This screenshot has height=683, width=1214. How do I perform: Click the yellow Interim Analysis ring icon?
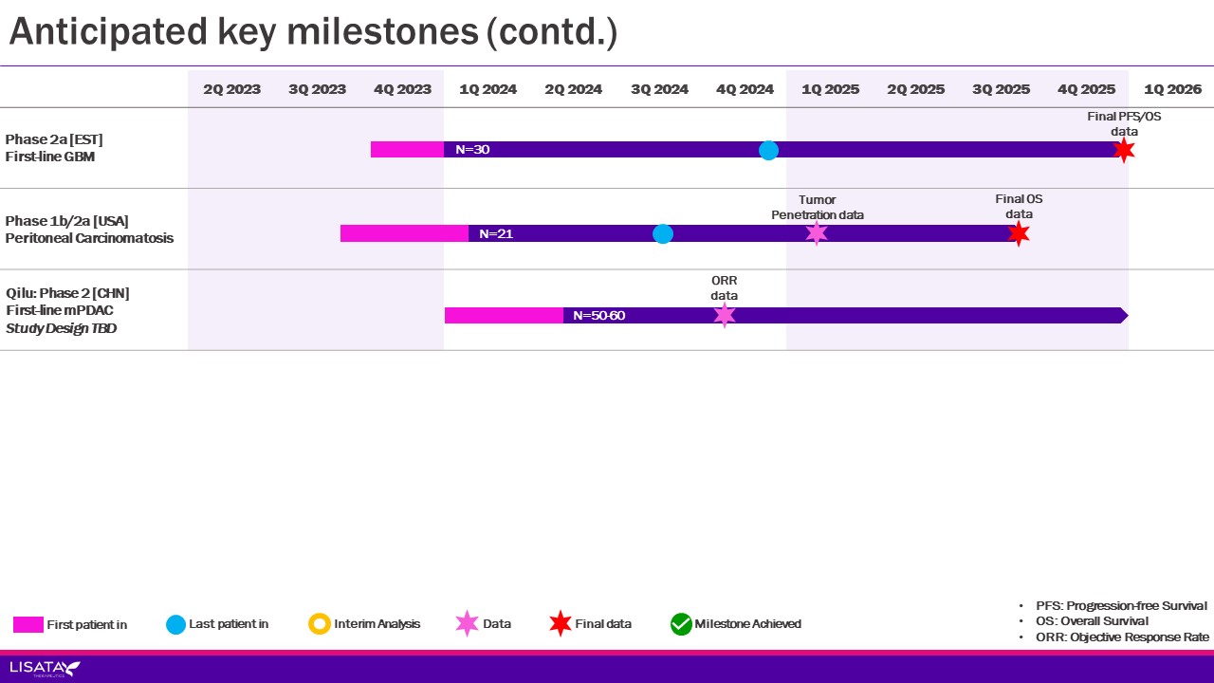(320, 623)
